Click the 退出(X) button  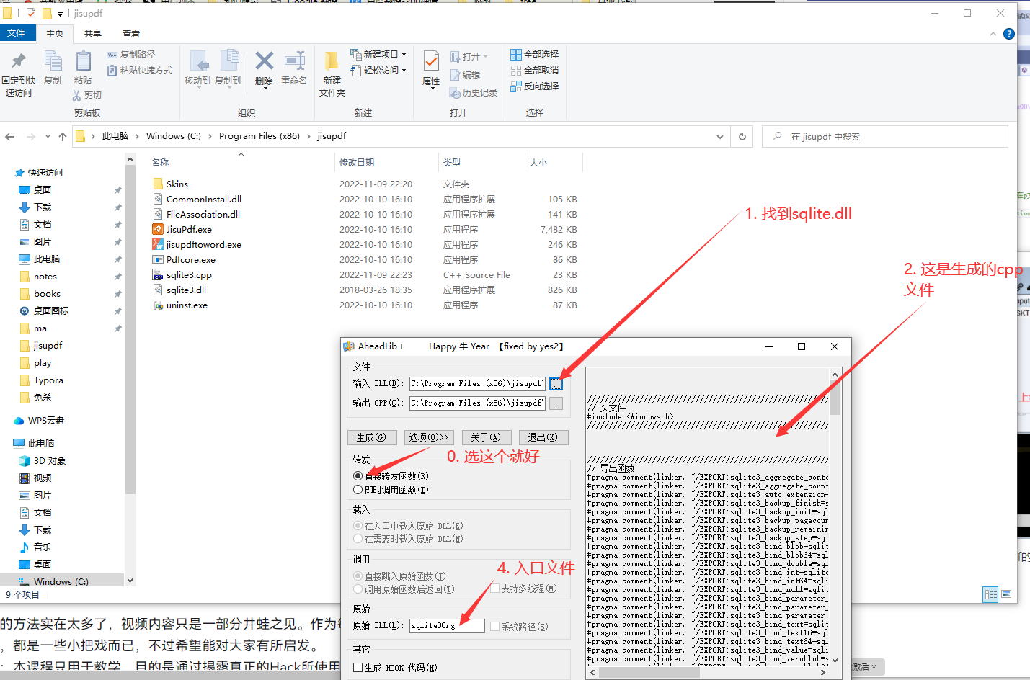543,437
